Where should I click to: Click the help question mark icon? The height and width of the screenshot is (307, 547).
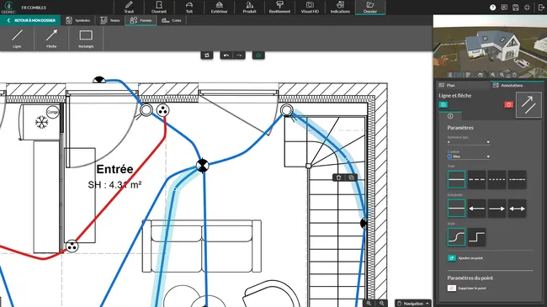click(492, 8)
